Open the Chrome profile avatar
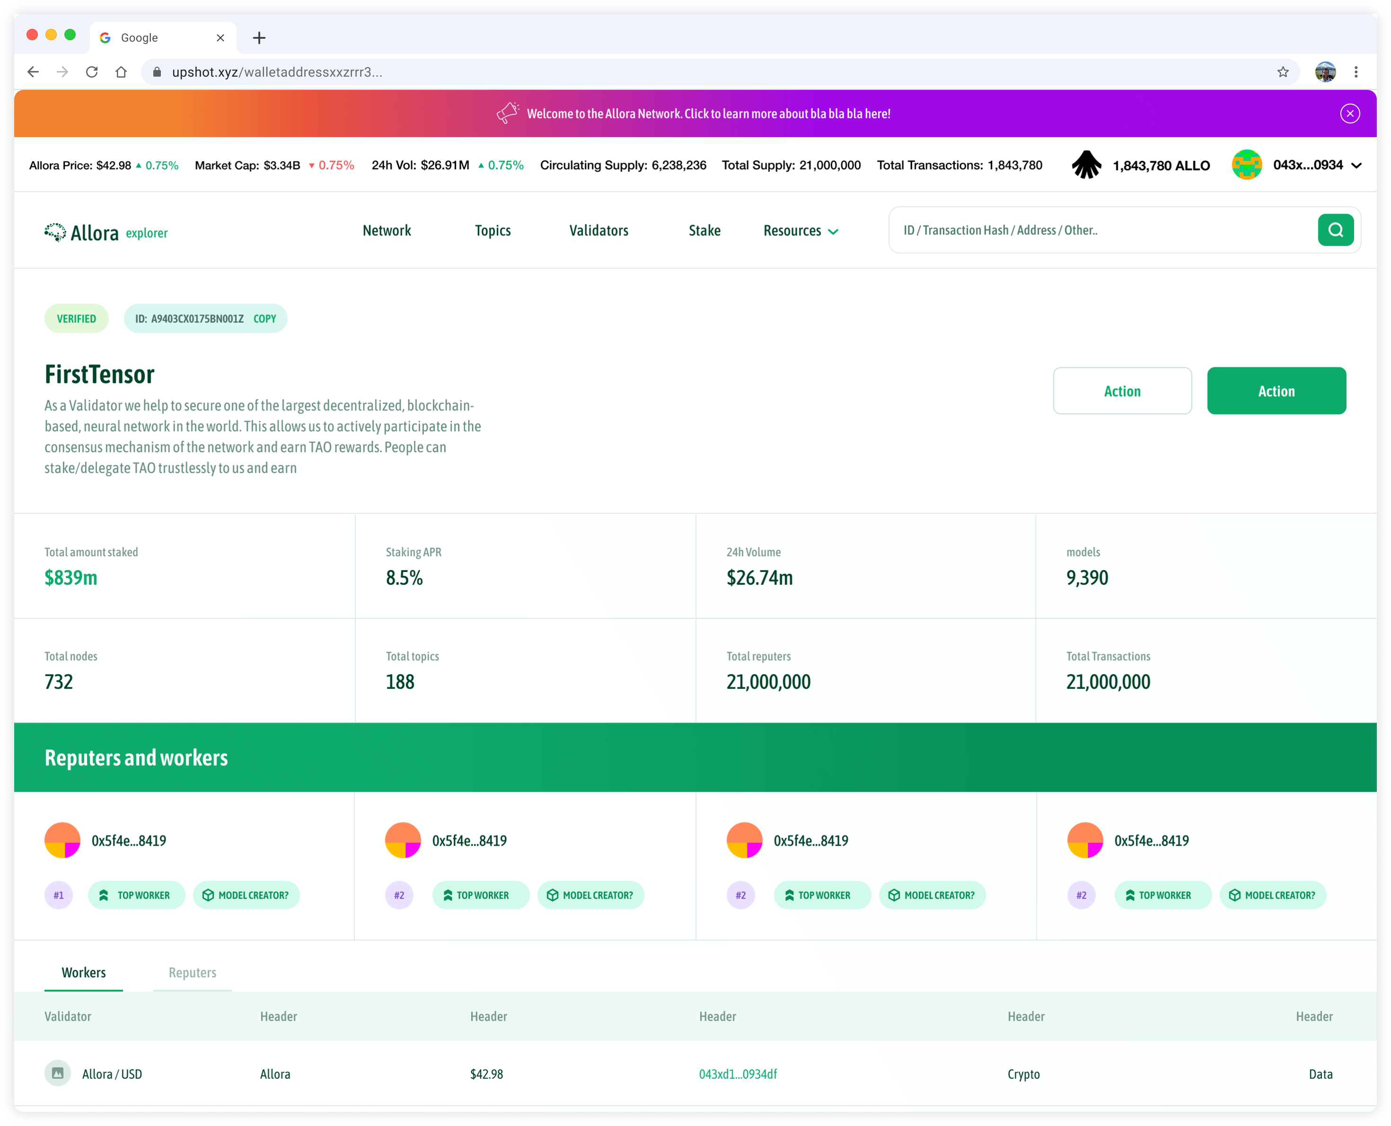 click(1325, 72)
